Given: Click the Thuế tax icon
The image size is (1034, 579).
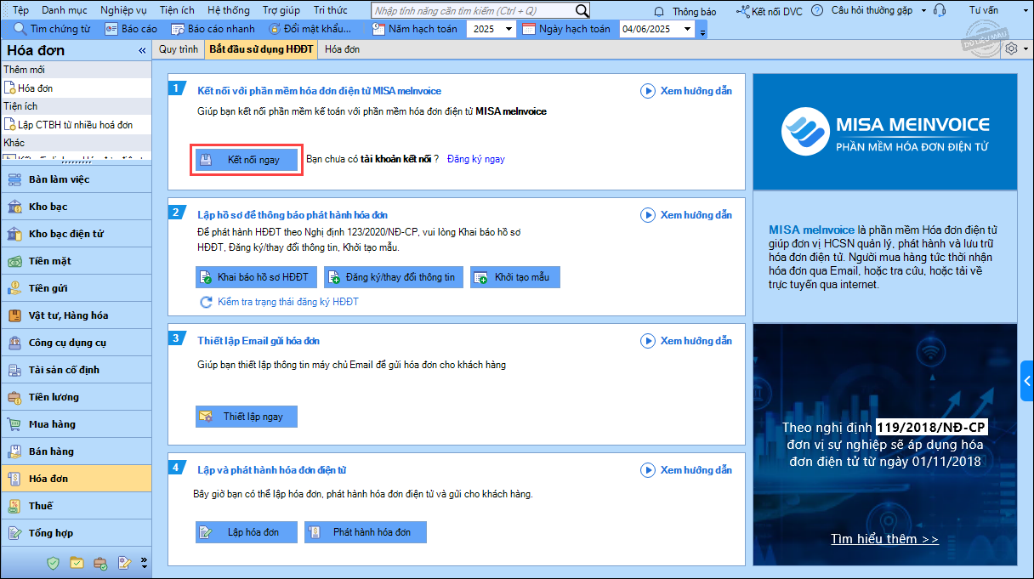Looking at the screenshot, I should click(14, 506).
